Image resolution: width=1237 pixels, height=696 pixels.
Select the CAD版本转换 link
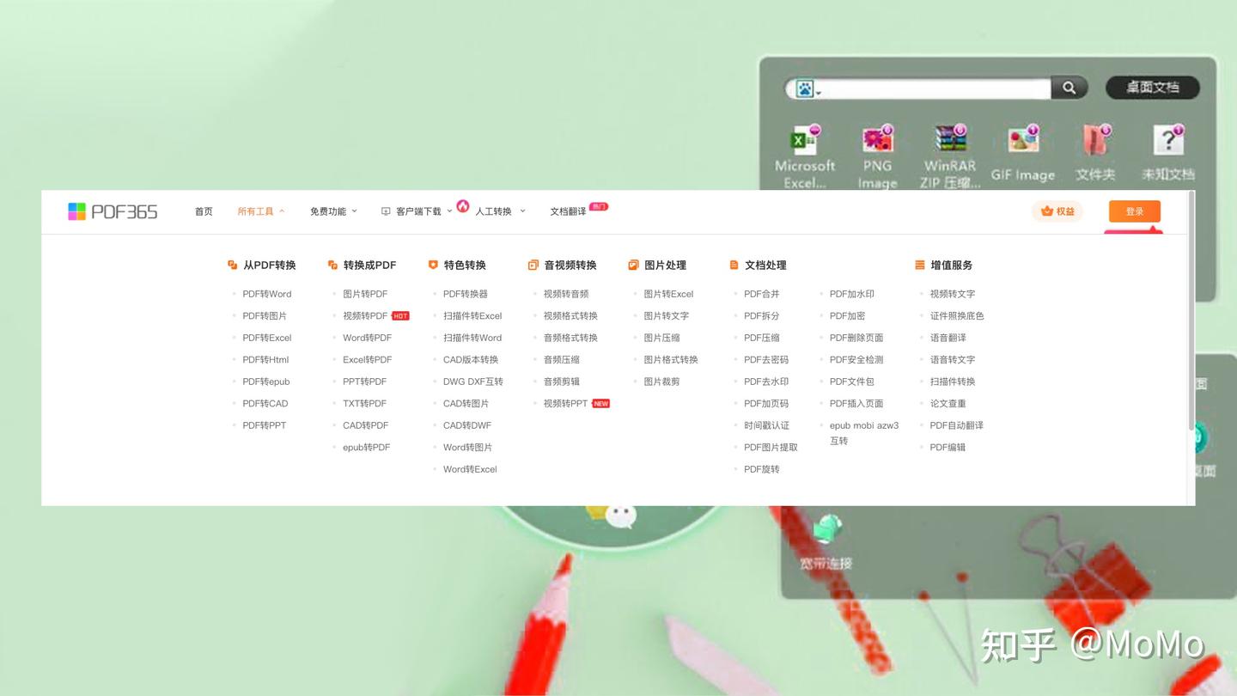point(471,360)
